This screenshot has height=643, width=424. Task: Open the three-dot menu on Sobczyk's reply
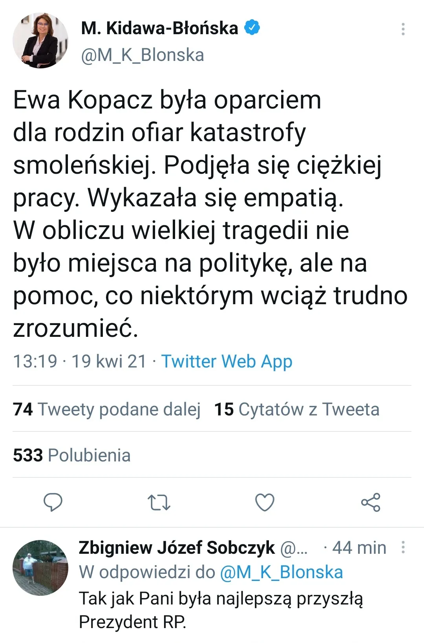click(x=403, y=547)
